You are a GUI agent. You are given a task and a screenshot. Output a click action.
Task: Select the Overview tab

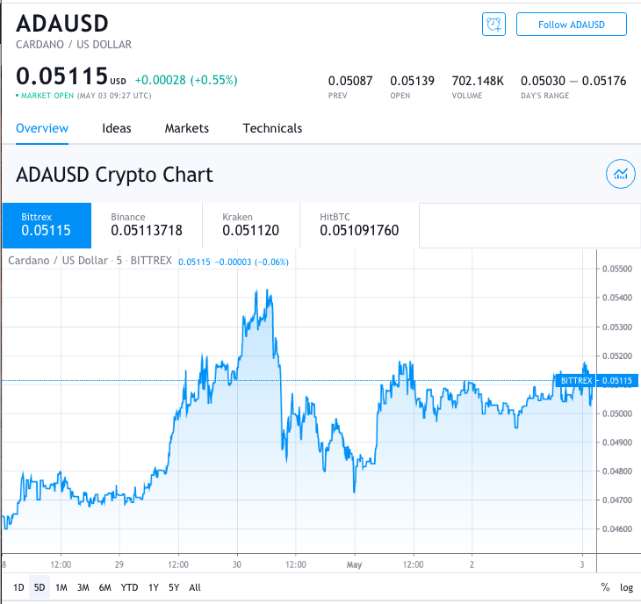coord(42,128)
